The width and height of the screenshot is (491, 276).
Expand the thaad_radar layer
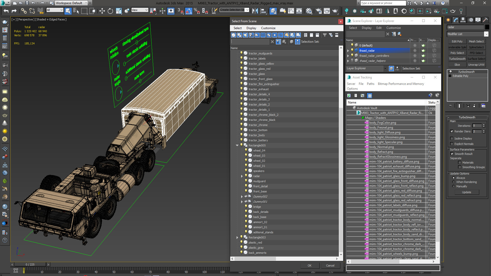(x=348, y=51)
